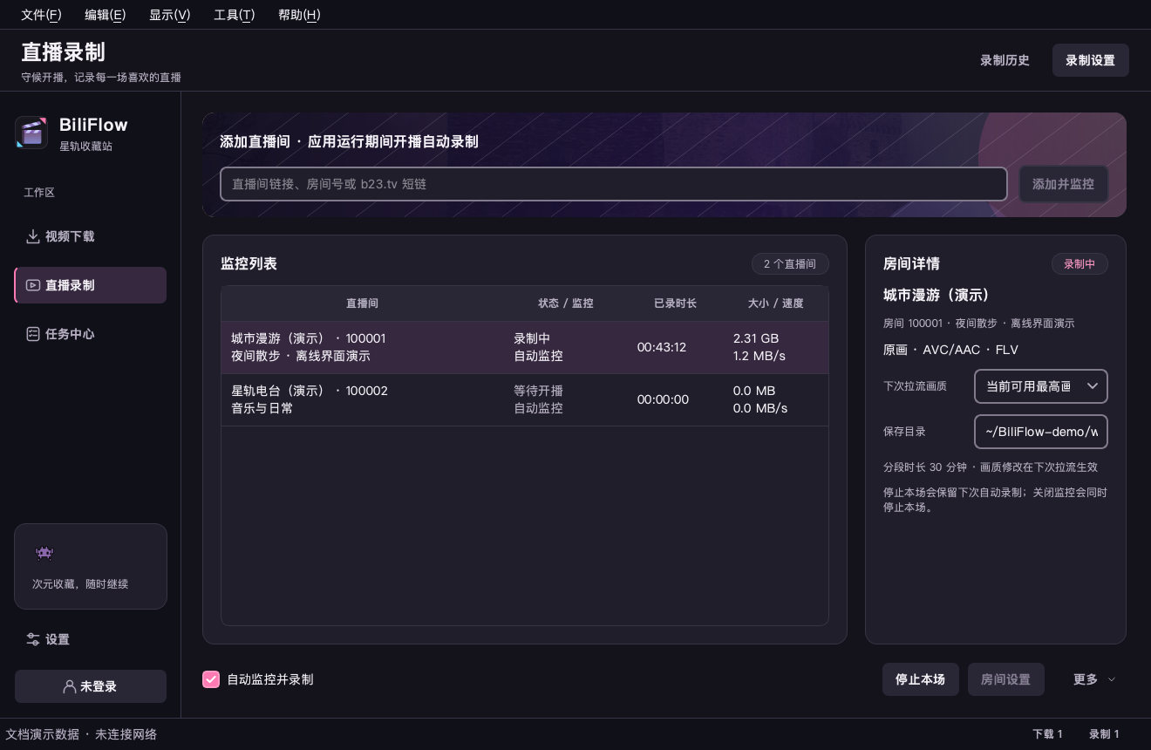Open the 帮助(H) menu
Screen dimensions: 1151x750
click(299, 15)
